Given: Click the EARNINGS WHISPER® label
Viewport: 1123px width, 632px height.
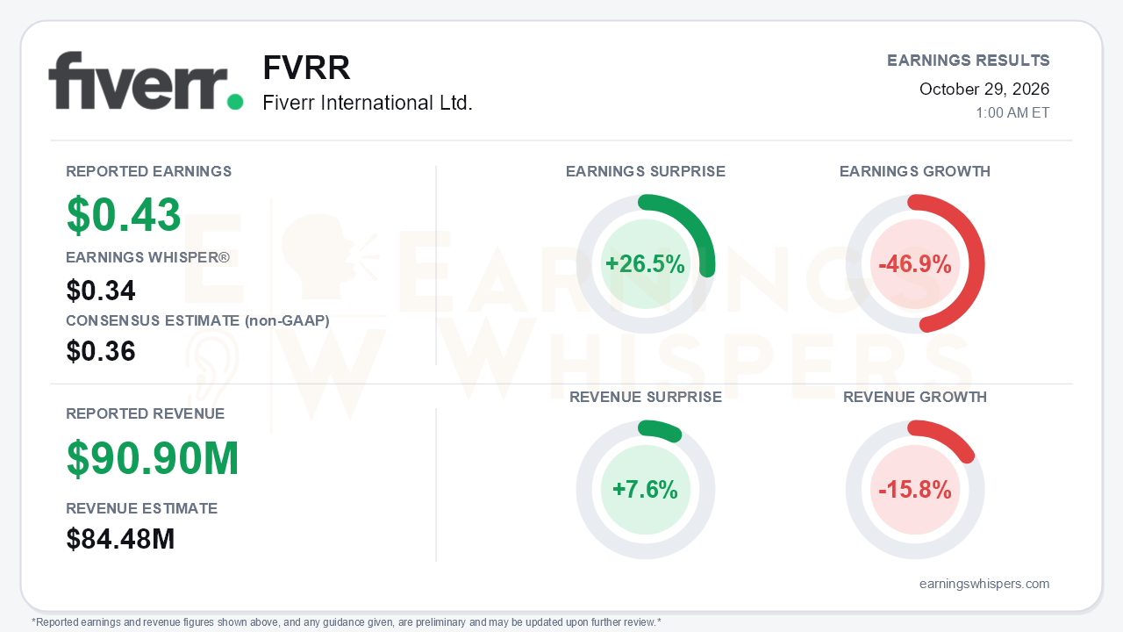Looking at the screenshot, I should (148, 257).
